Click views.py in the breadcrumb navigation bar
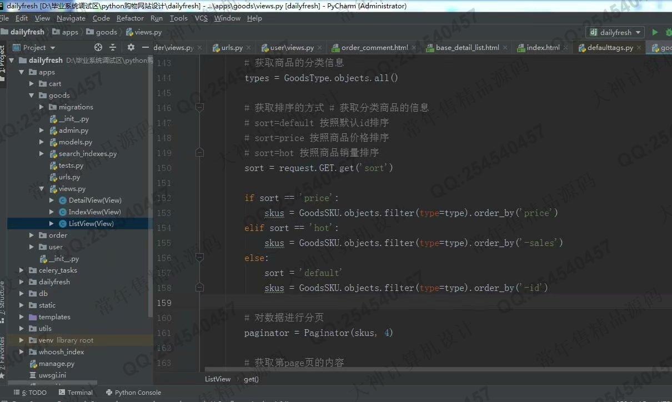 click(x=144, y=32)
